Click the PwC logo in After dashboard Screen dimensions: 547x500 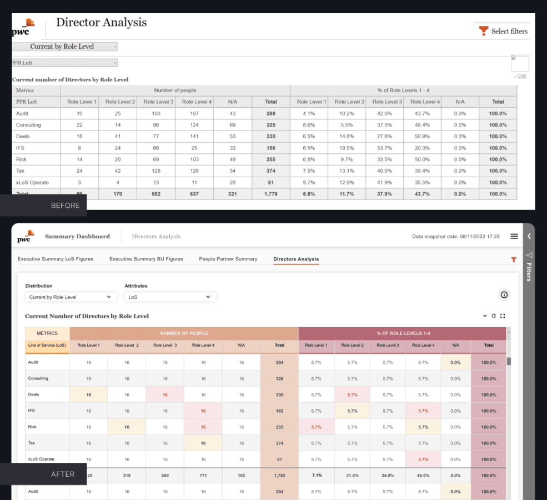point(24,236)
